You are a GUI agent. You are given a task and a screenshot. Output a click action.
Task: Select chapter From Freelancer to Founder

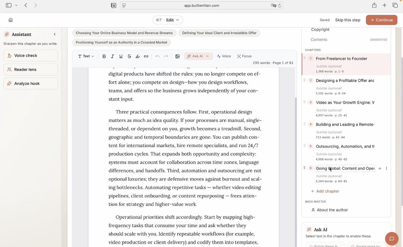point(341,58)
